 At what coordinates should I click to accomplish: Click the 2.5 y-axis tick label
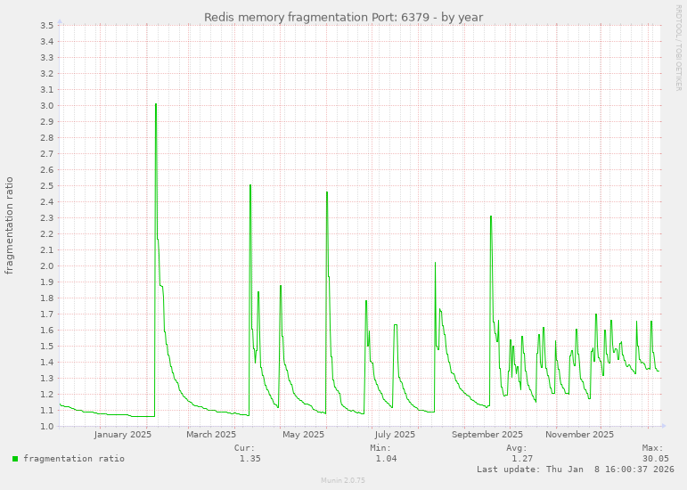click(47, 185)
